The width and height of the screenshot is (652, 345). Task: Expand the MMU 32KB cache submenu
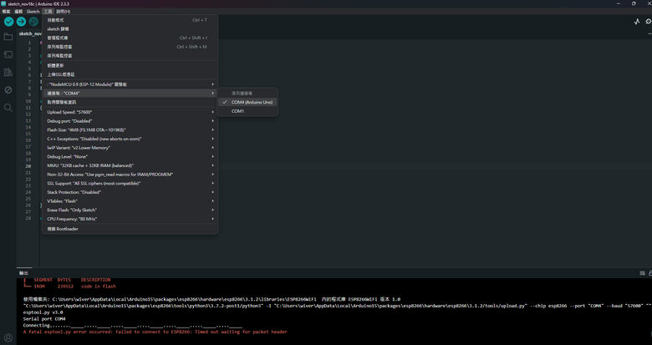click(130, 165)
